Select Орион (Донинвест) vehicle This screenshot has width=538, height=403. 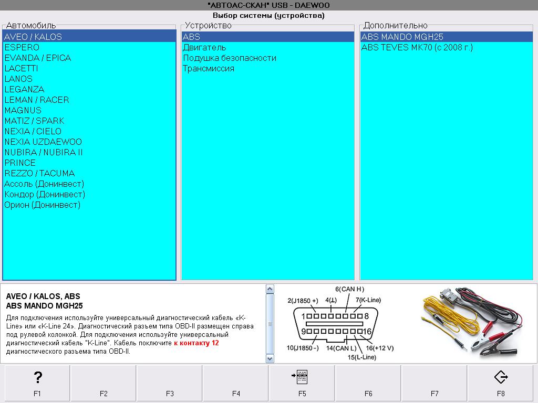point(89,205)
